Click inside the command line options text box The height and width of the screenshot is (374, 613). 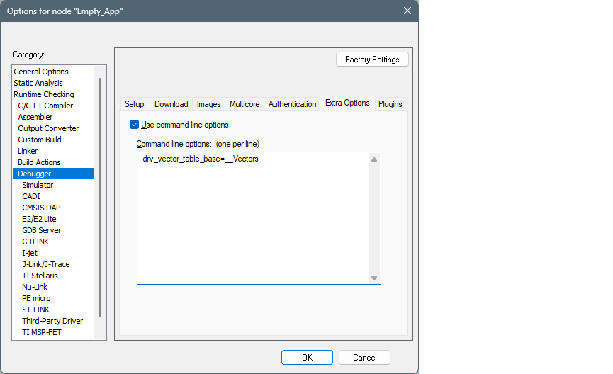coord(252,220)
